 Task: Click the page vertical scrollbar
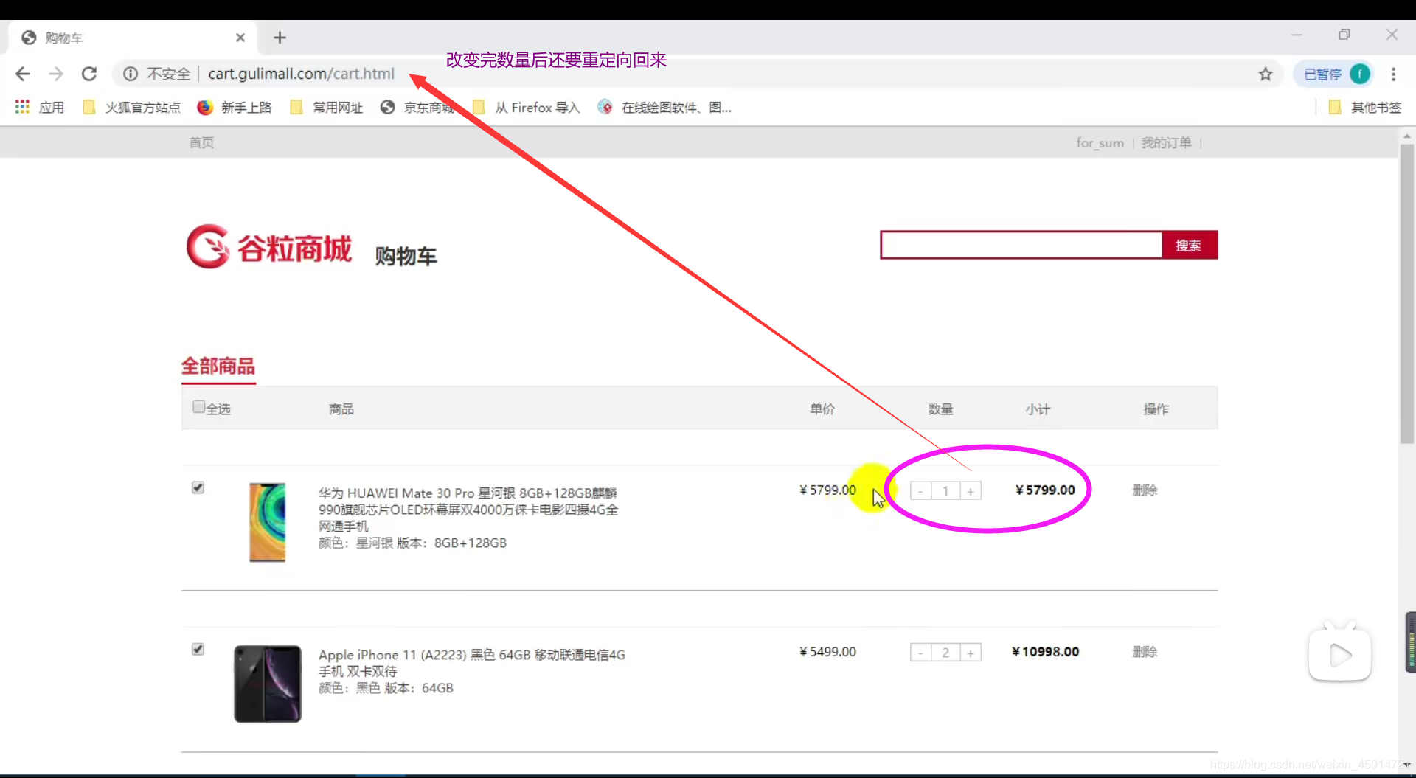coord(1407,295)
